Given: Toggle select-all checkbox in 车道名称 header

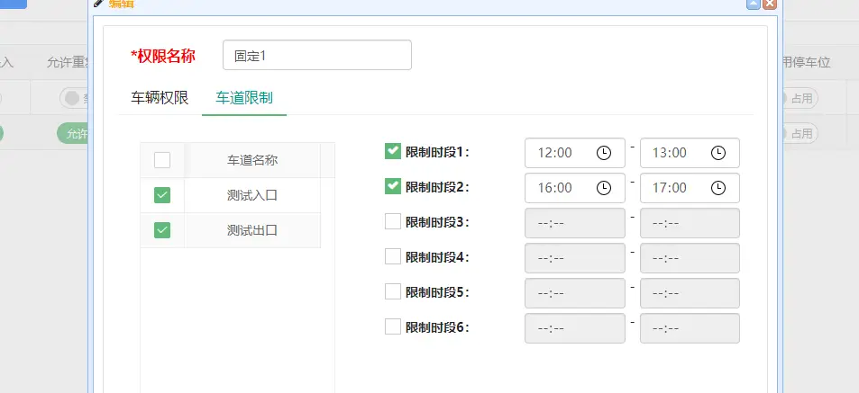Looking at the screenshot, I should point(162,160).
